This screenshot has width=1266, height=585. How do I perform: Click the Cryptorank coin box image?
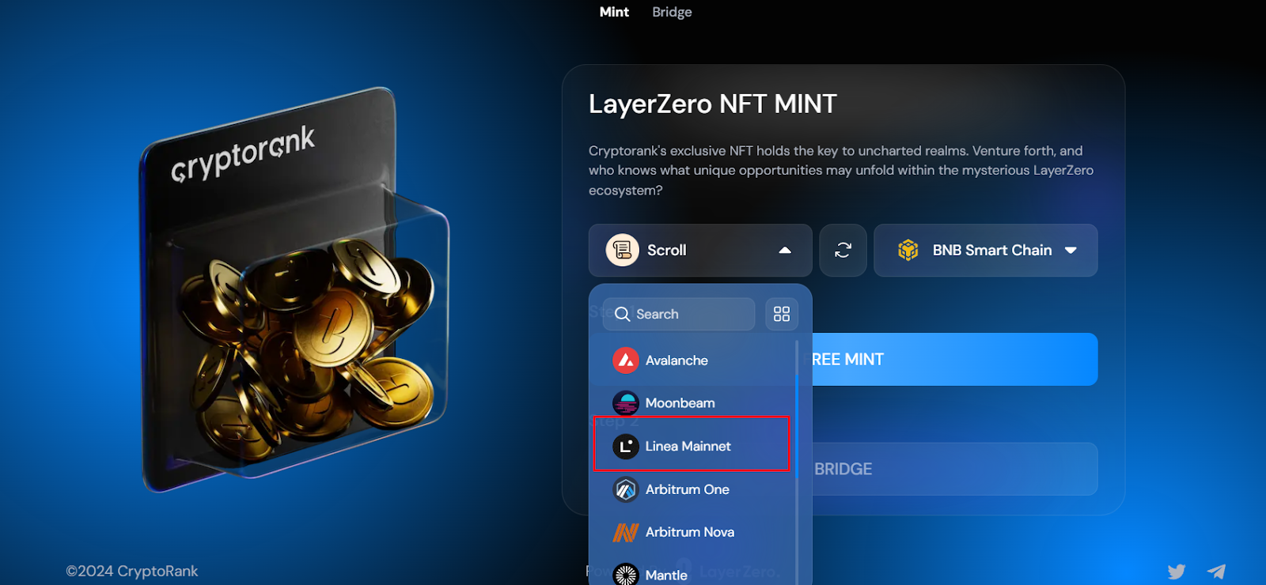tap(294, 289)
